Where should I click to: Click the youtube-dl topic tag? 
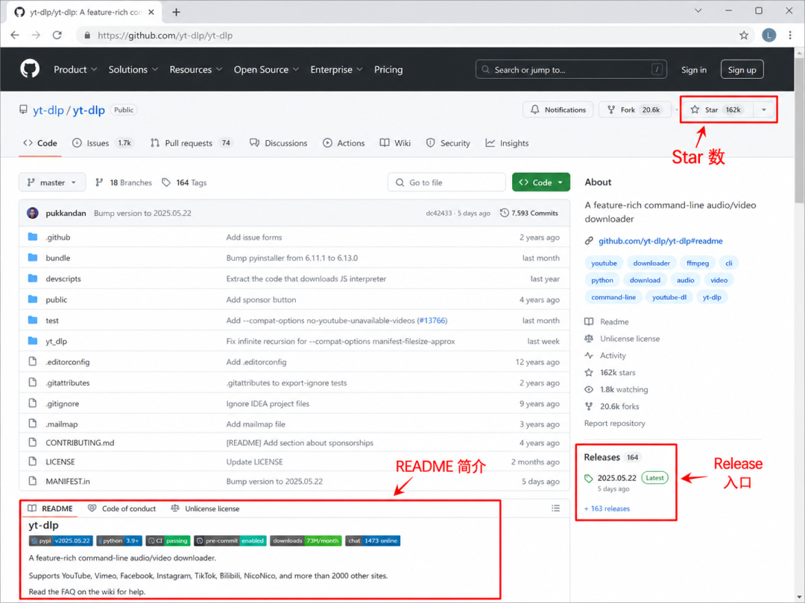[669, 297]
